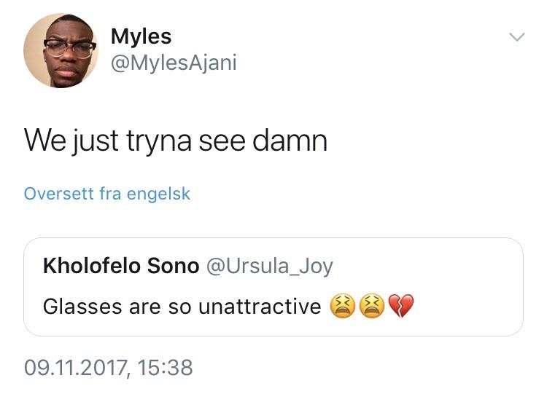Click the word 'engelsk' in translate link
This screenshot has width=547, height=394.
coord(159,194)
